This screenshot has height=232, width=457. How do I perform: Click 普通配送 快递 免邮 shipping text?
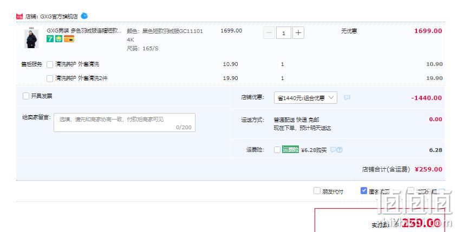pos(296,120)
